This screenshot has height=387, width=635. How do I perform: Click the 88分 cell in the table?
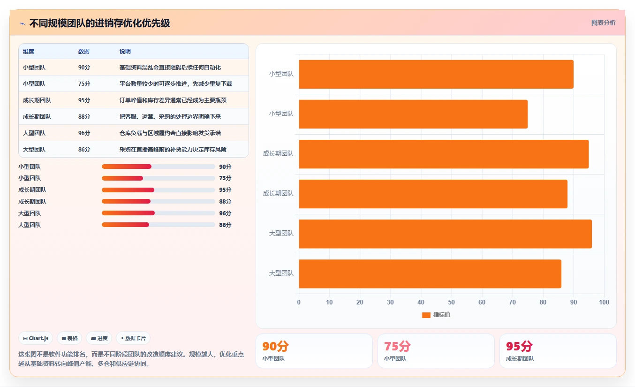point(84,117)
